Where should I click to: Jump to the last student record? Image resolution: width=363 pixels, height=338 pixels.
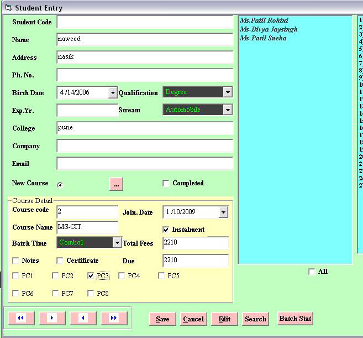(114, 318)
